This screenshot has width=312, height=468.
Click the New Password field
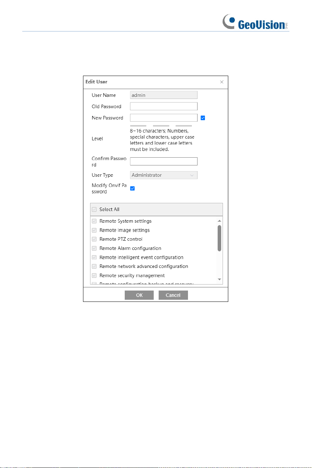[164, 118]
